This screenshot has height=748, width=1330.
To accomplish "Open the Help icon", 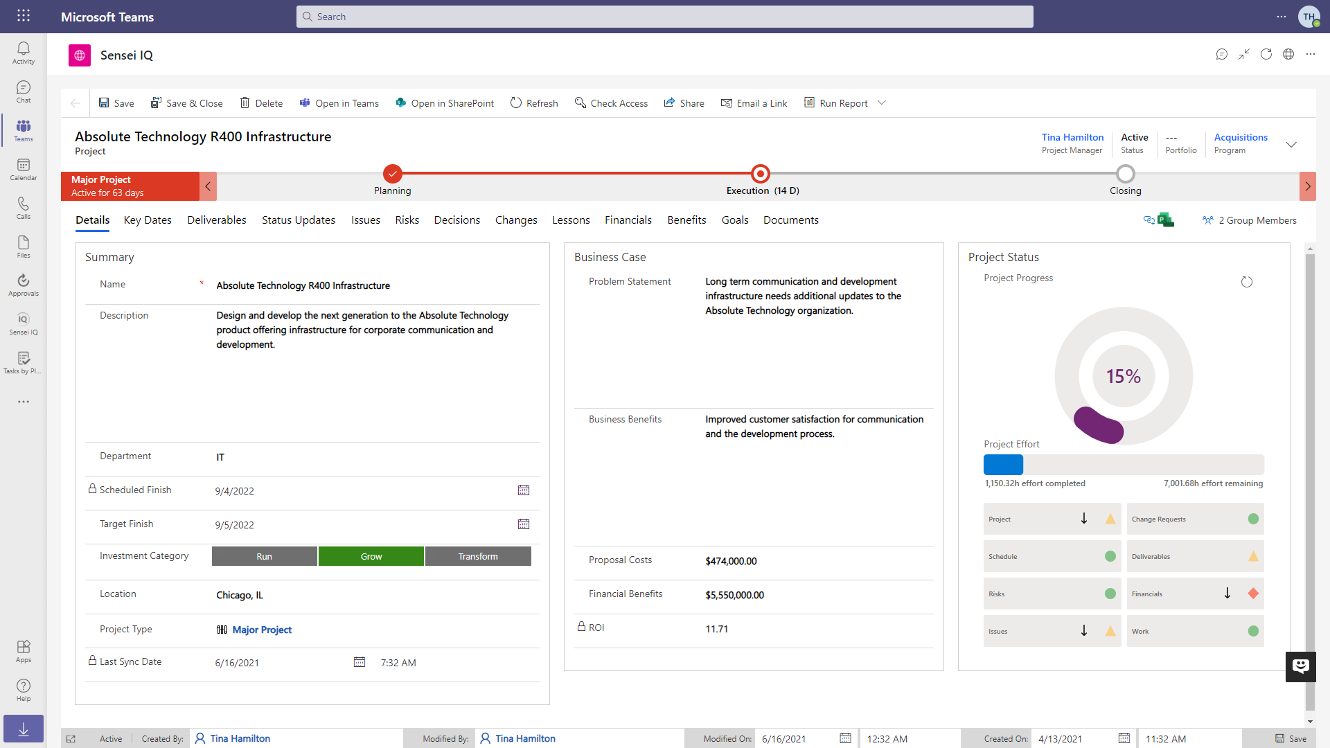I will 24,690.
